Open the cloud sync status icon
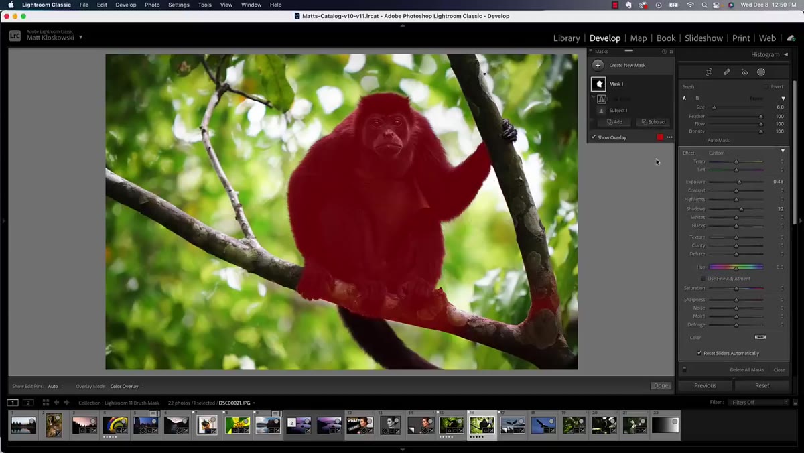Image resolution: width=804 pixels, height=453 pixels. click(x=791, y=38)
